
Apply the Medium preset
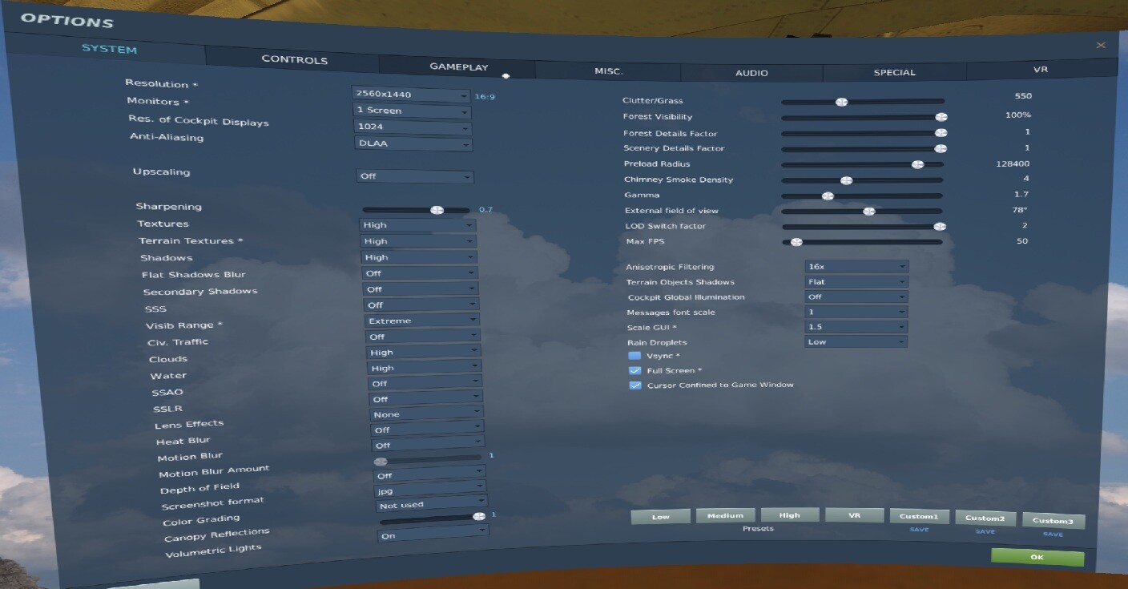click(725, 515)
